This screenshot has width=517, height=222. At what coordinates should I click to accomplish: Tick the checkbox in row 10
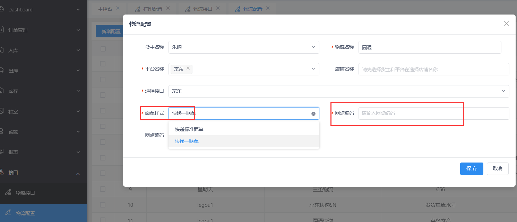point(103,205)
